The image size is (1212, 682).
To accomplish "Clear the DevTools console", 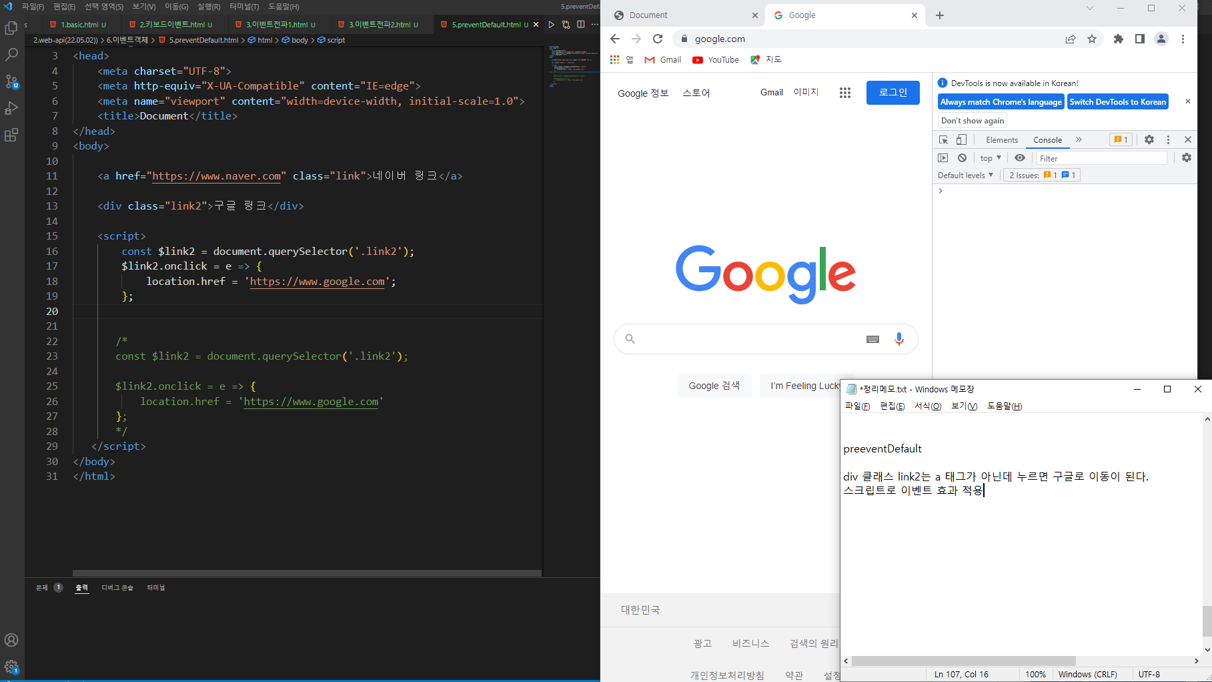I will 962,158.
